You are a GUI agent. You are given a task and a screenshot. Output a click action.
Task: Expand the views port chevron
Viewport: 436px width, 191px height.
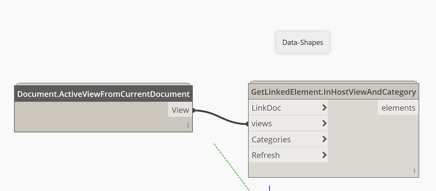[x=325, y=123]
